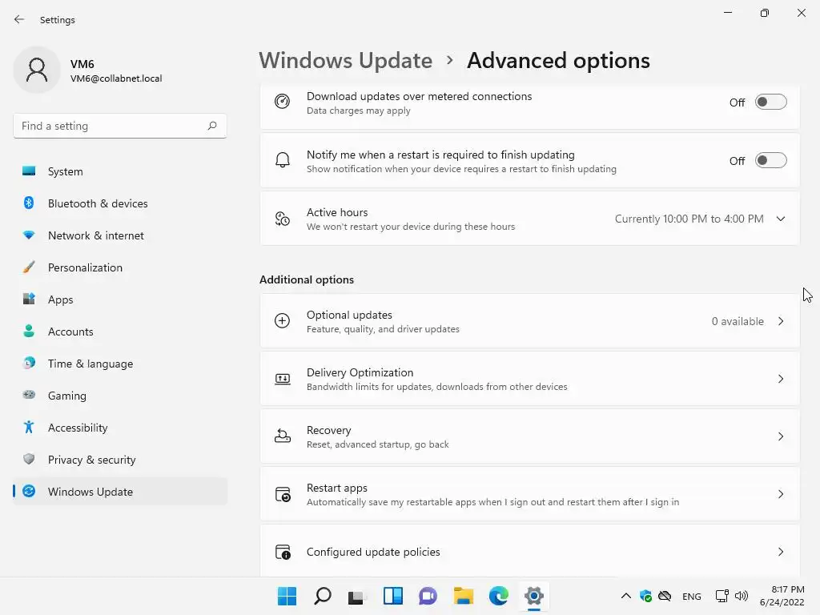Open Network & internet settings

[x=120, y=235]
